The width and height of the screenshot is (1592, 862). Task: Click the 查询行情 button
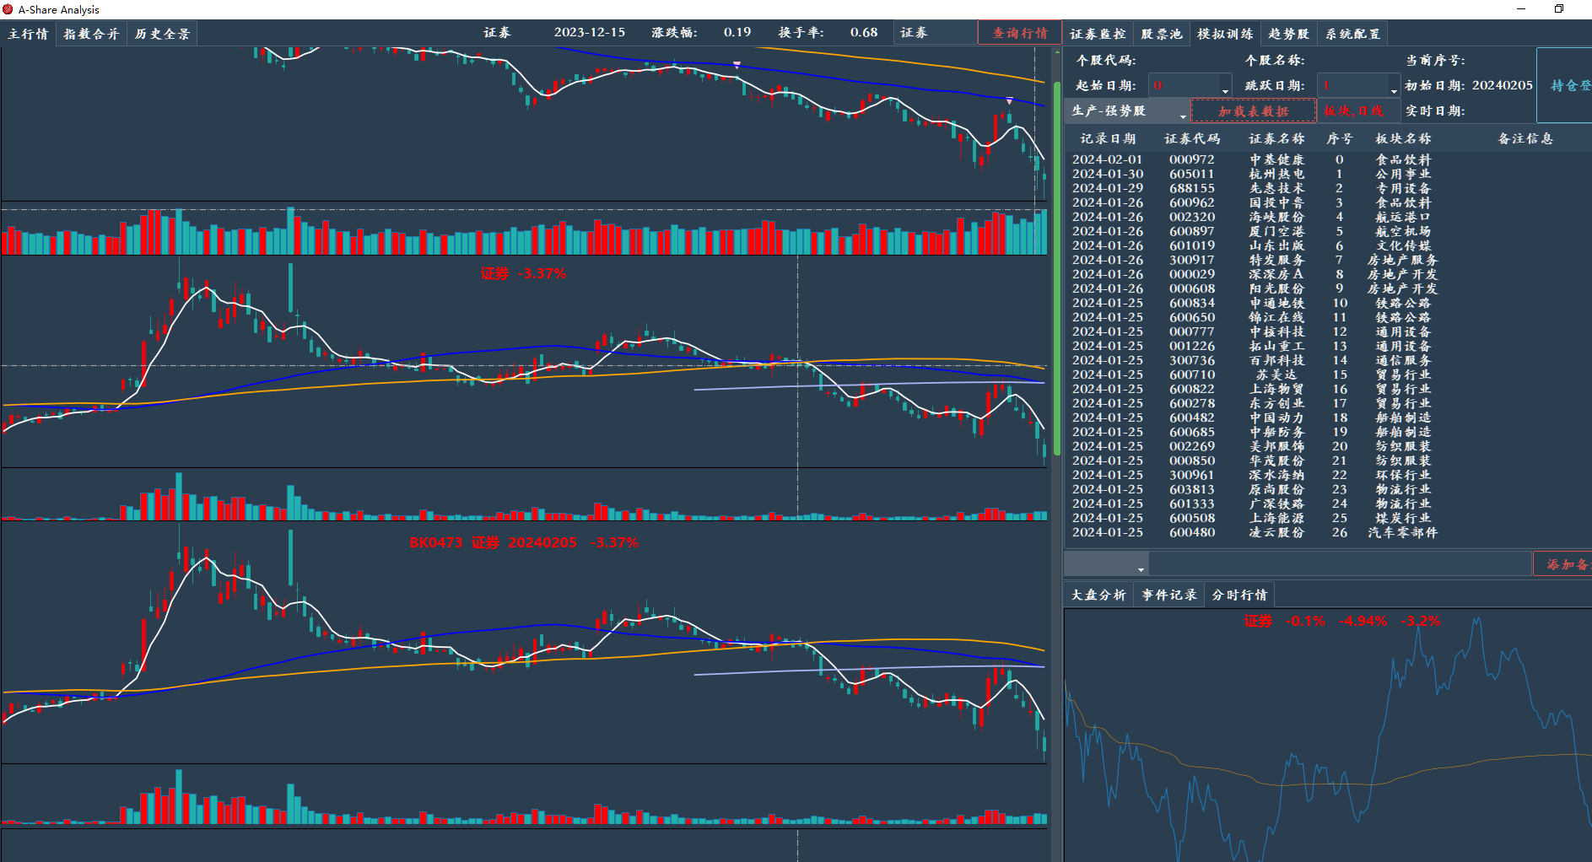[x=1019, y=33]
